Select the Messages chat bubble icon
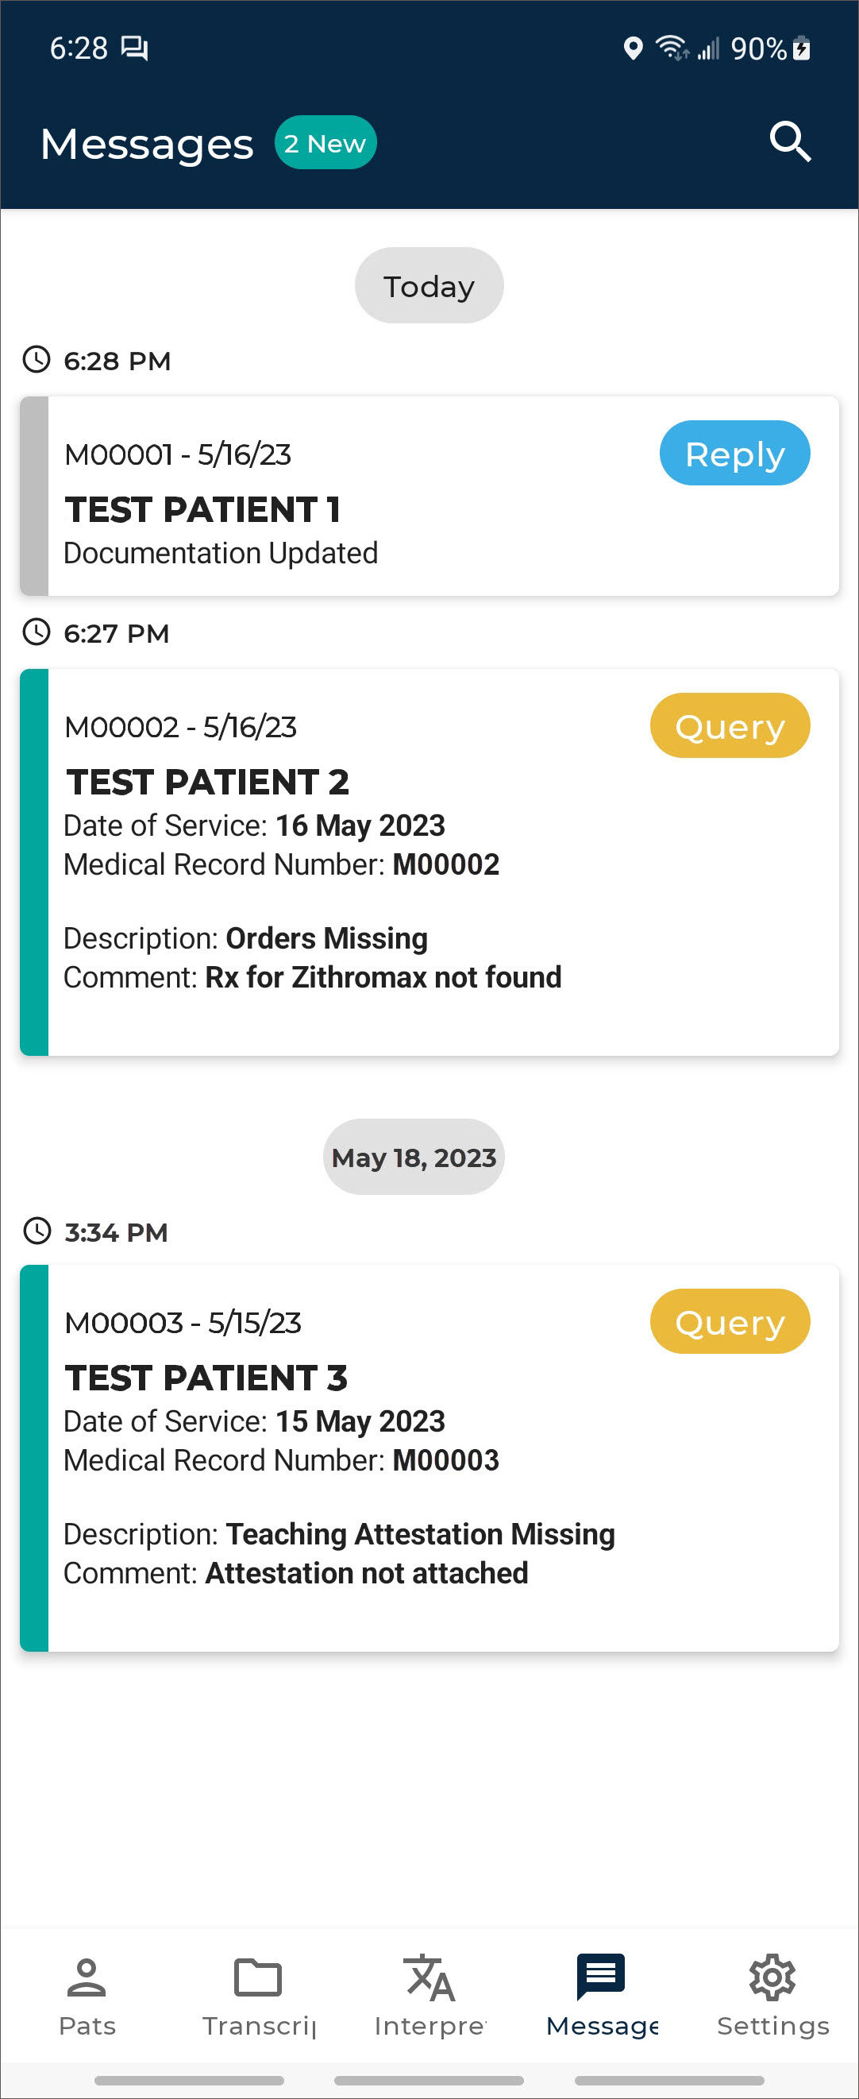Screen dimensions: 859x2099 (x=601, y=1977)
